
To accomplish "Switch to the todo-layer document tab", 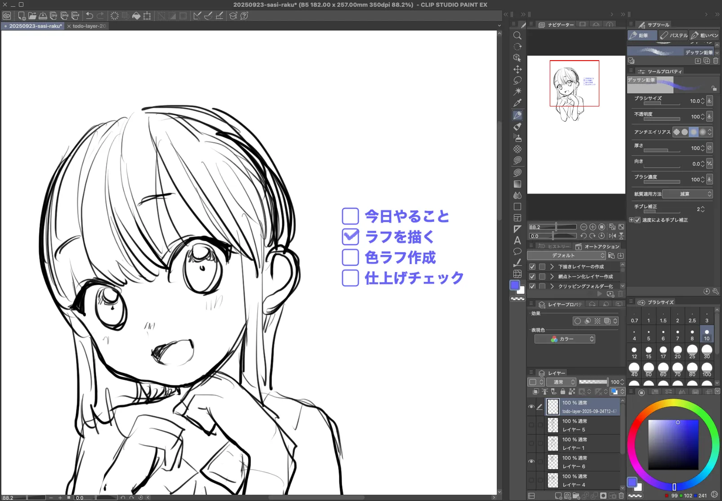I will coord(89,26).
